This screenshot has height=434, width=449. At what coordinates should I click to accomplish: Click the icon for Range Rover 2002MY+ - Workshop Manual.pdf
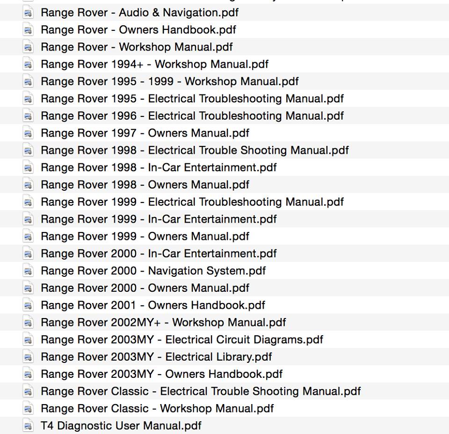click(28, 322)
